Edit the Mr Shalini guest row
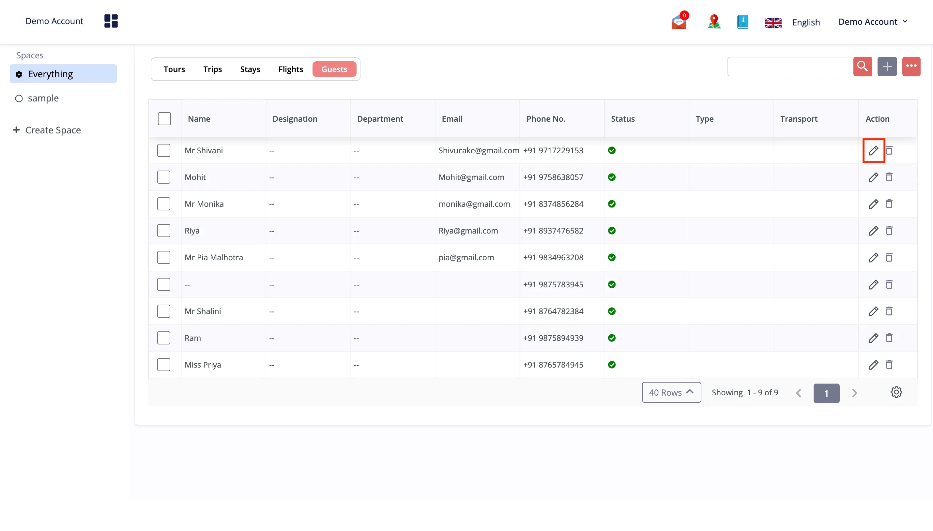Image resolution: width=933 pixels, height=531 pixels. click(873, 311)
